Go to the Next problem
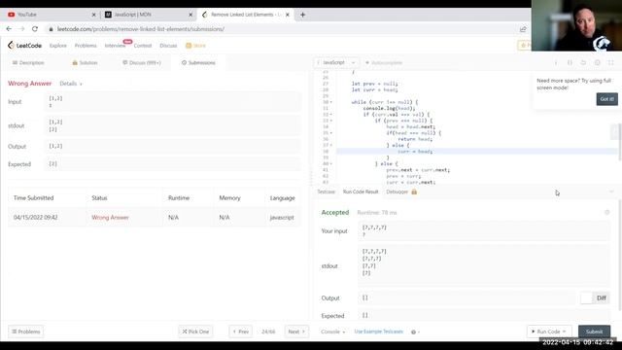 pyautogui.click(x=296, y=332)
